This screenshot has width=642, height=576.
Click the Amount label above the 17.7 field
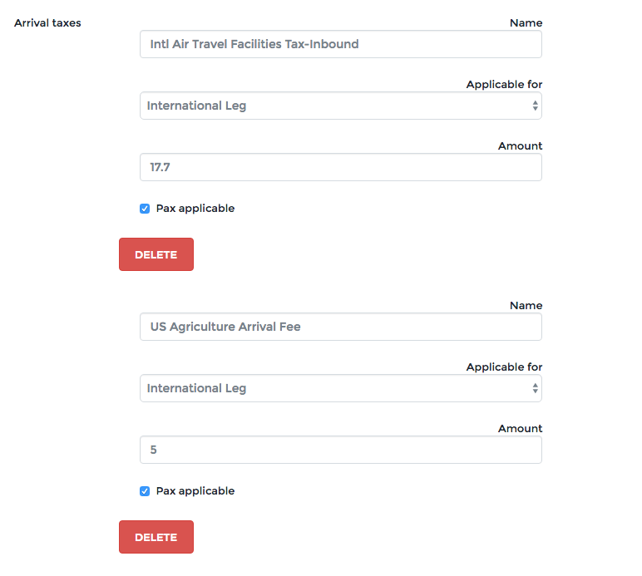point(520,146)
